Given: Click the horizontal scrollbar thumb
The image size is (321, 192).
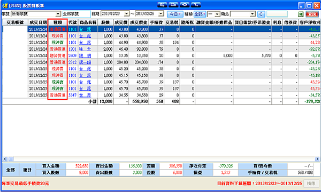Looking at the screenshot, I should click(x=11, y=158).
